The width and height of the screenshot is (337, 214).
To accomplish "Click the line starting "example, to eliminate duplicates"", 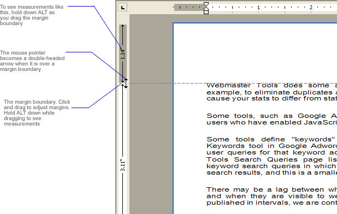I will tap(271, 92).
